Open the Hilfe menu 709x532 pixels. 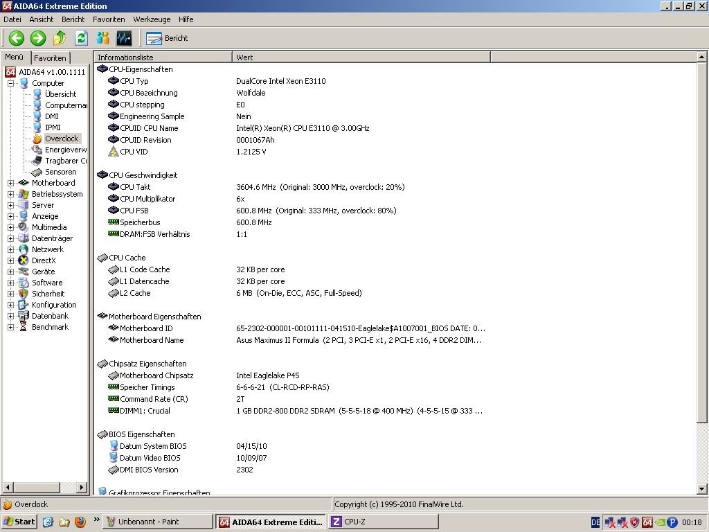click(x=186, y=19)
